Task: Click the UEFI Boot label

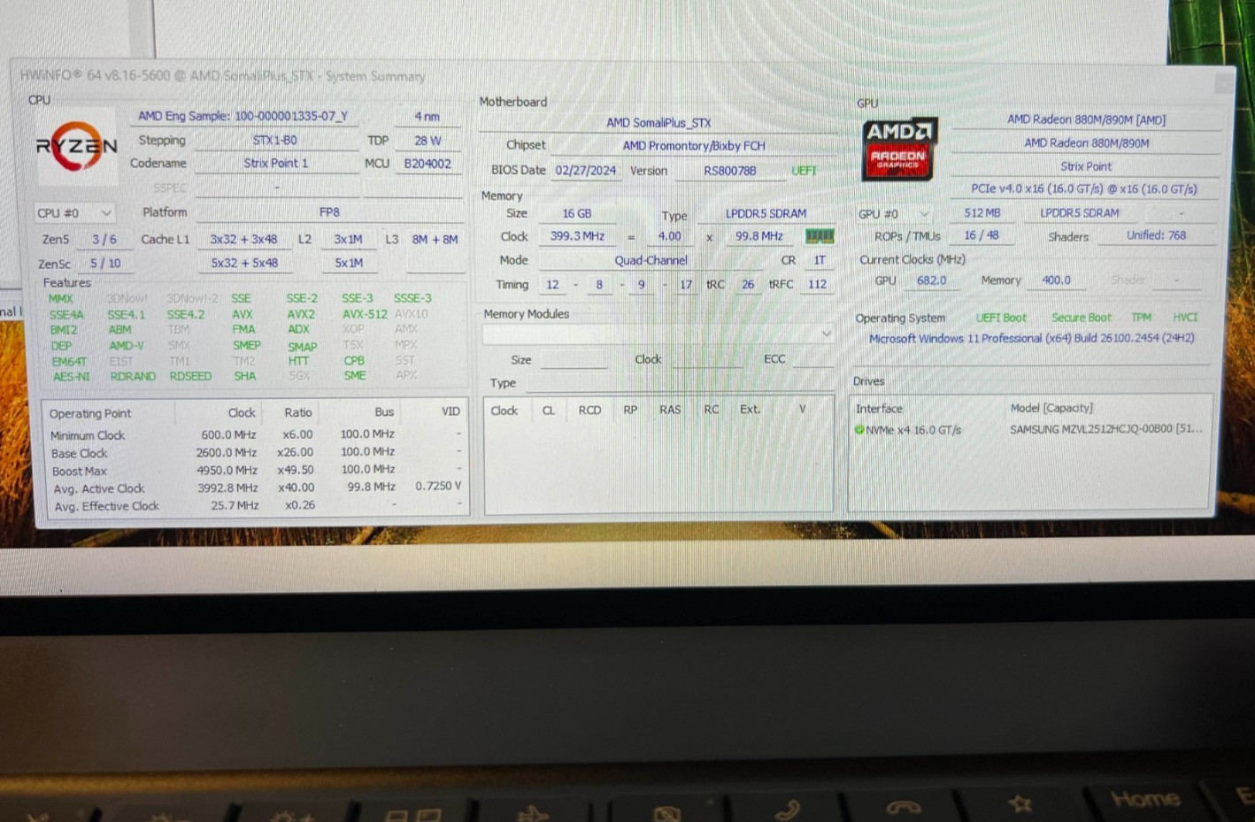Action: (x=1001, y=318)
